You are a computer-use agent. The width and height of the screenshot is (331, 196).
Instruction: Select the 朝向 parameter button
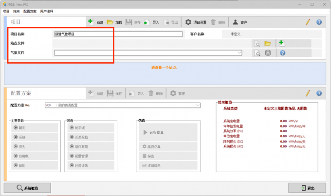pyautogui.click(x=35, y=127)
